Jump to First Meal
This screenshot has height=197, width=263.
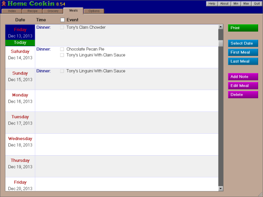tap(243, 53)
